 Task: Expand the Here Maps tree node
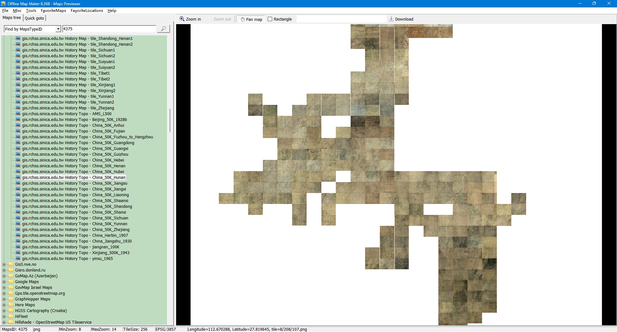(x=4, y=305)
